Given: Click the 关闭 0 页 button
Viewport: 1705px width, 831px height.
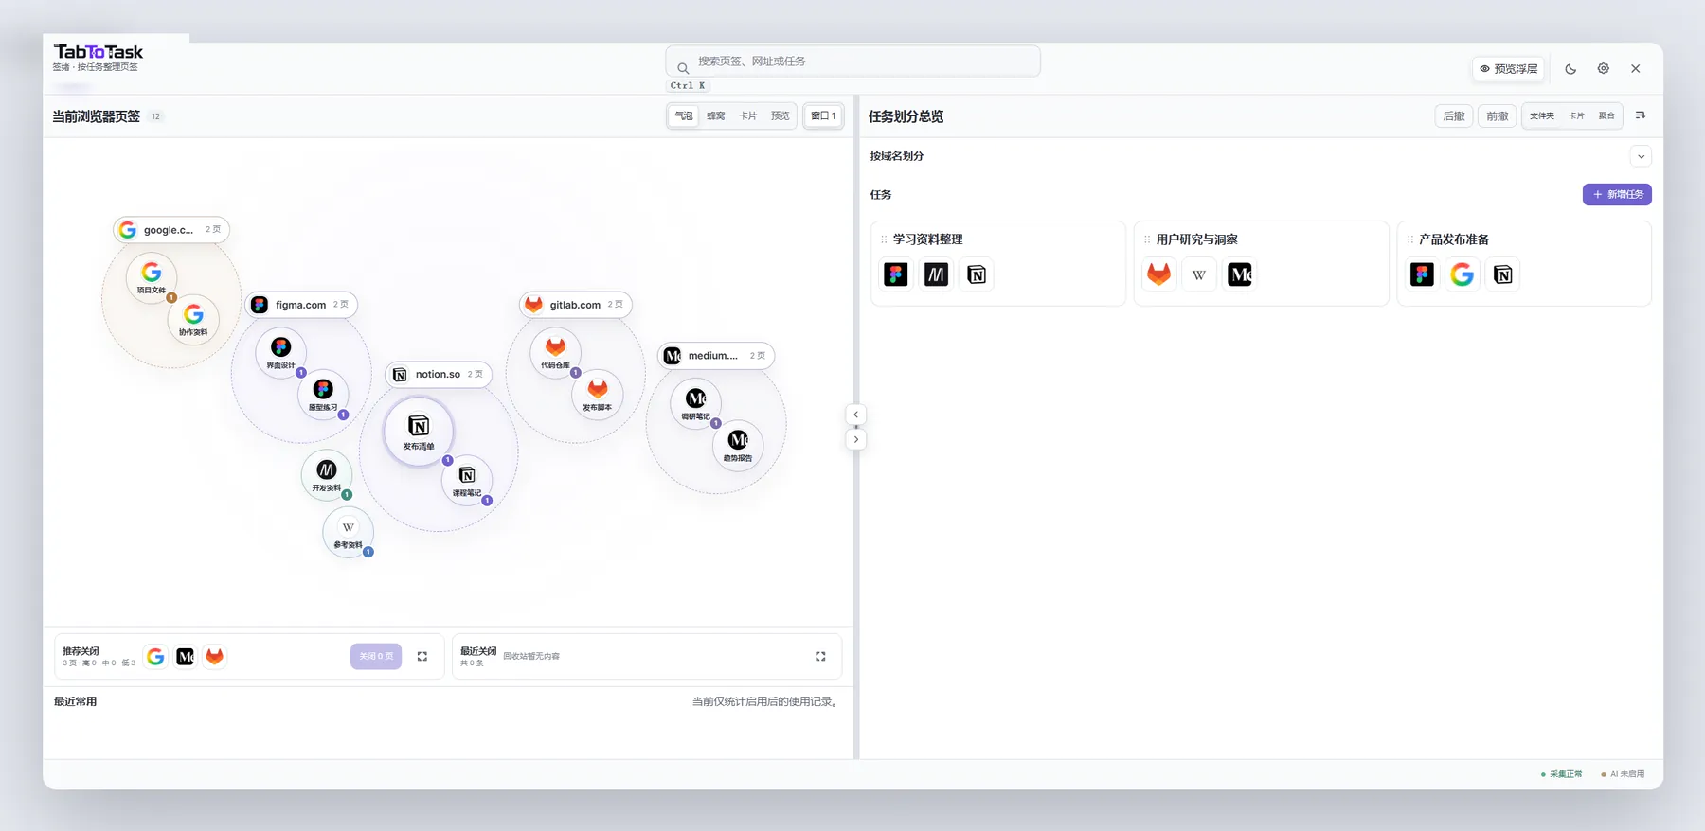Looking at the screenshot, I should (x=376, y=657).
